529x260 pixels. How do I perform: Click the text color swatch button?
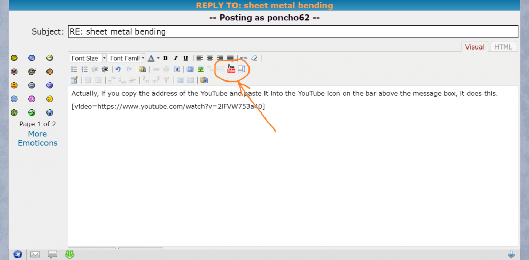(x=151, y=58)
